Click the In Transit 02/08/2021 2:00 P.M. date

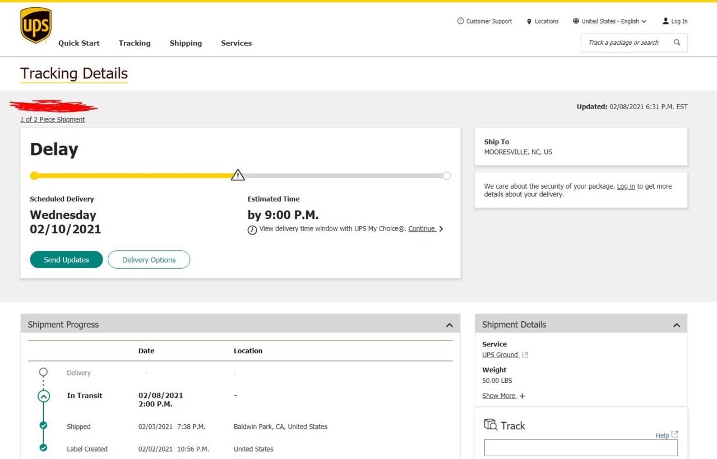[161, 400]
